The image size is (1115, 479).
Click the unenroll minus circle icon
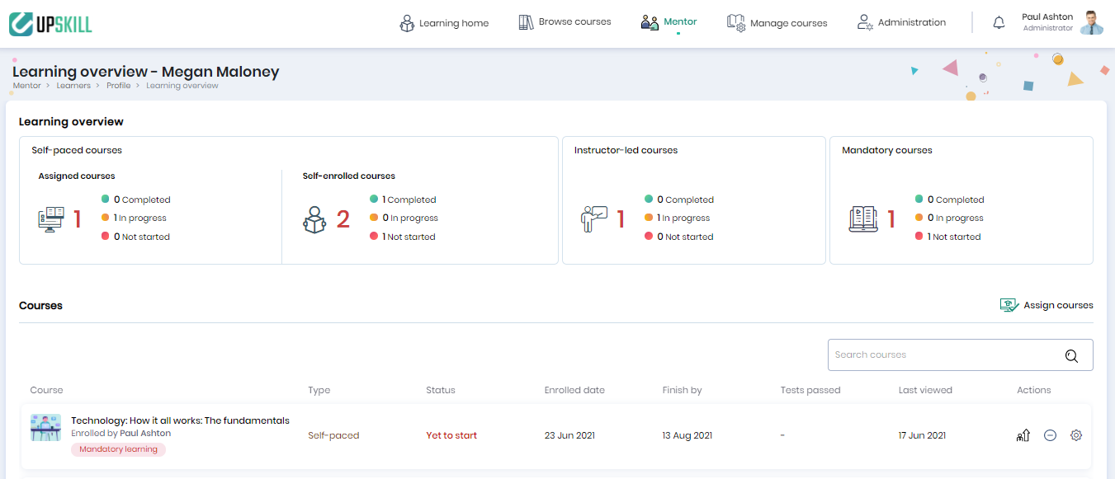click(1050, 435)
